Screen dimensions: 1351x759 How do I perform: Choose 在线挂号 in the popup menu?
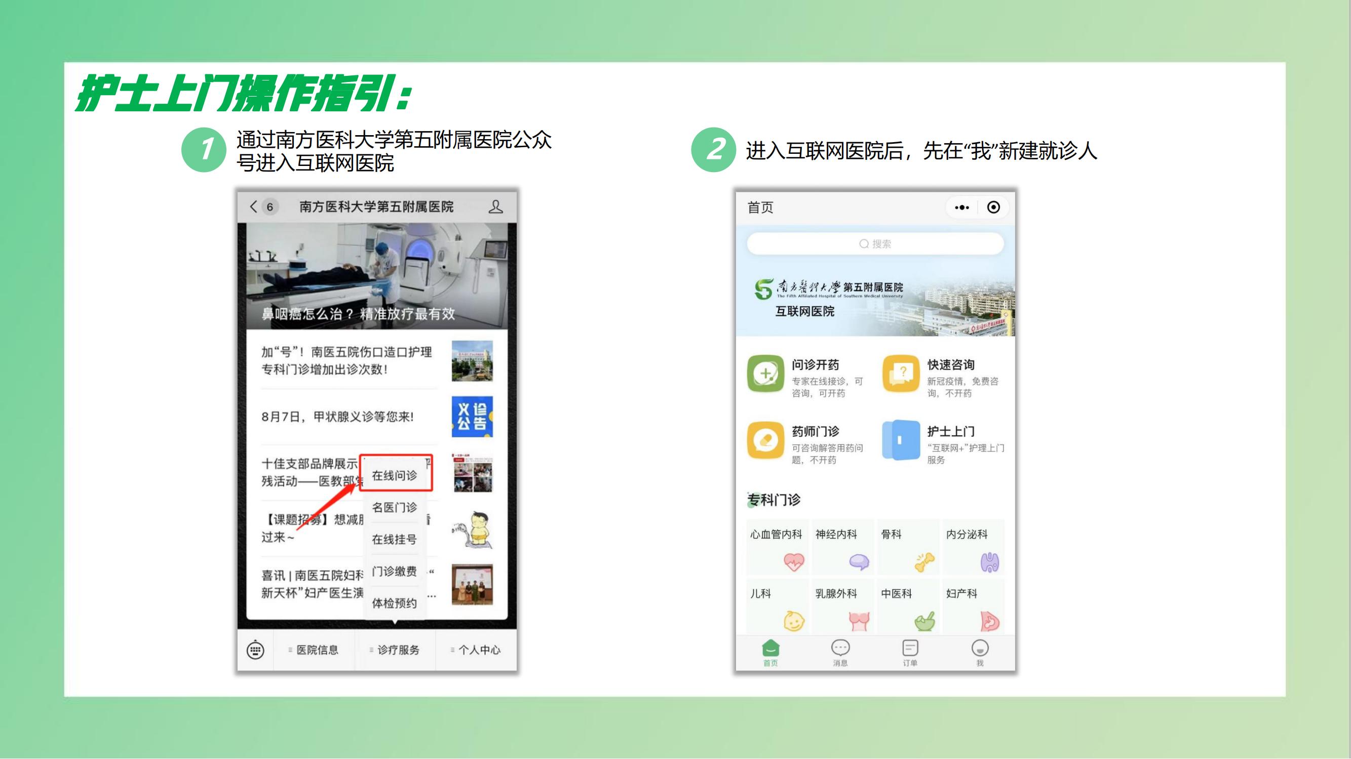(395, 539)
